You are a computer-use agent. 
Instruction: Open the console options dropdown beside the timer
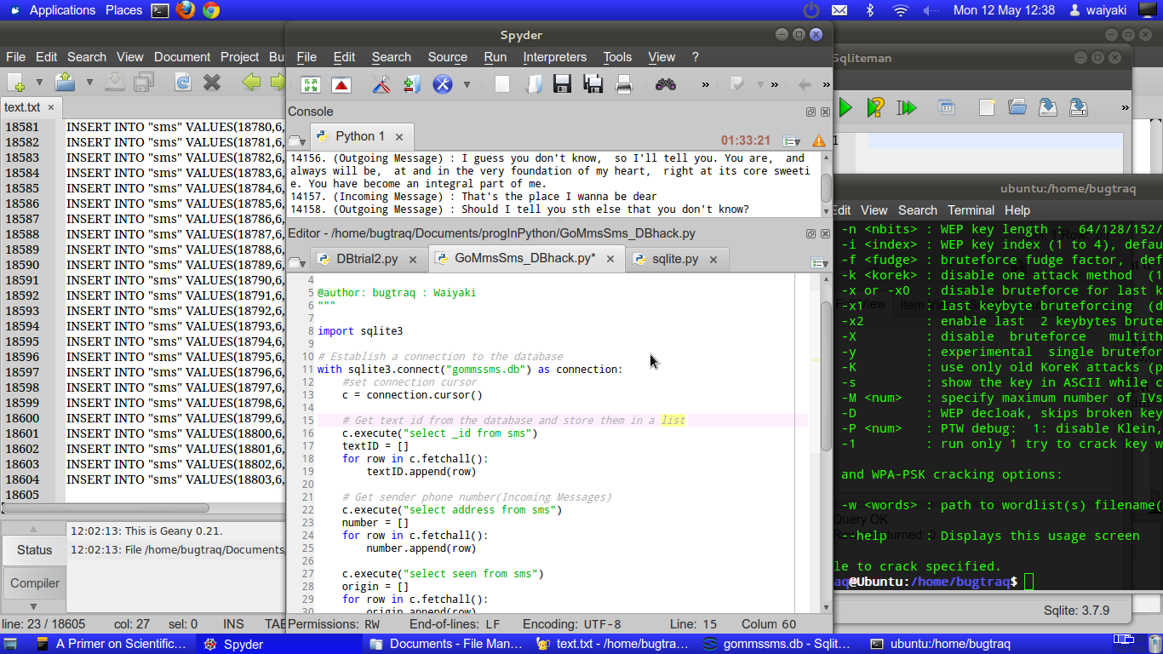click(791, 141)
